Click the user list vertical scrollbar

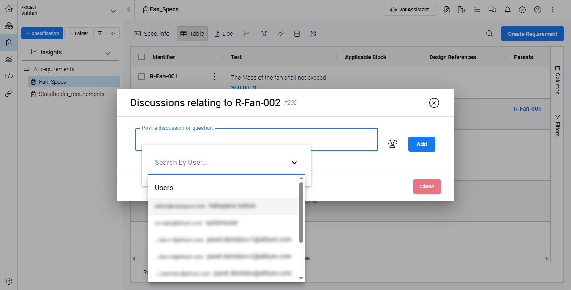pos(301,213)
